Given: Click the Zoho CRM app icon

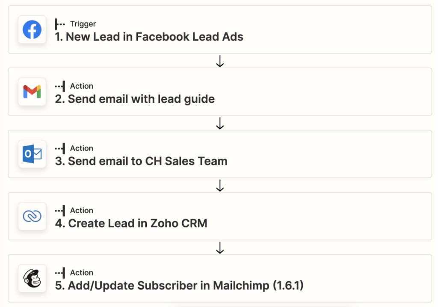Looking at the screenshot, I should 32,216.
